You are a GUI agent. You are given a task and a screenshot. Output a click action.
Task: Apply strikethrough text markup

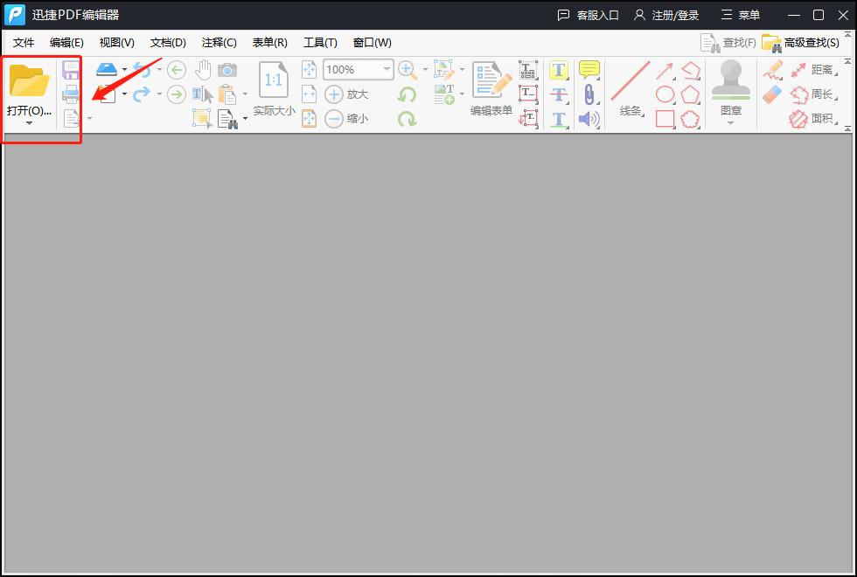(559, 94)
